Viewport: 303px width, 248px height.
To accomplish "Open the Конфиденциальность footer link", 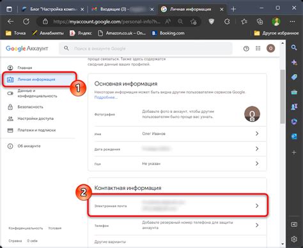I will click(26, 228).
